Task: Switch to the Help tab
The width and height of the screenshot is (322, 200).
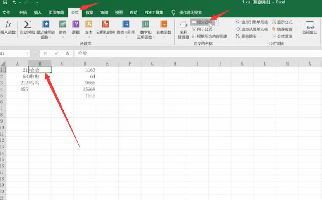Action: [x=133, y=12]
